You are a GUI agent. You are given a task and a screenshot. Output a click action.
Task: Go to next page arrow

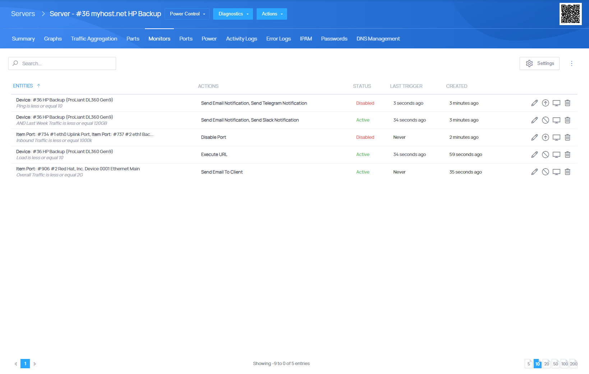click(34, 364)
